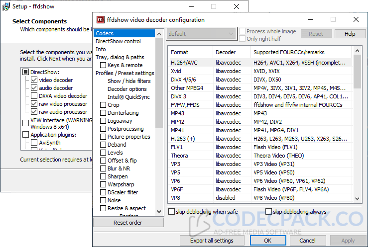The height and width of the screenshot is (247, 368).
Task: Click the Help button
Action: pyautogui.click(x=350, y=34)
